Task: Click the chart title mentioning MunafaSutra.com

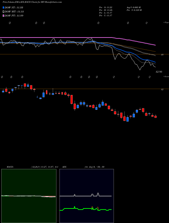Action: (32, 2)
